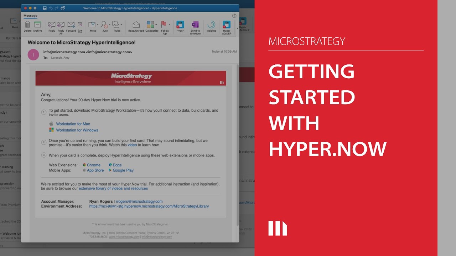Click the save icon in title bar
This screenshot has height=256, width=456.
(45, 8)
